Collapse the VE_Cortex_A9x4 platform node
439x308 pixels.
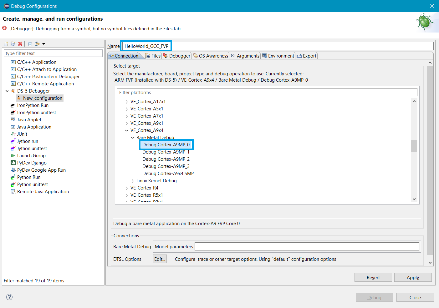click(127, 130)
